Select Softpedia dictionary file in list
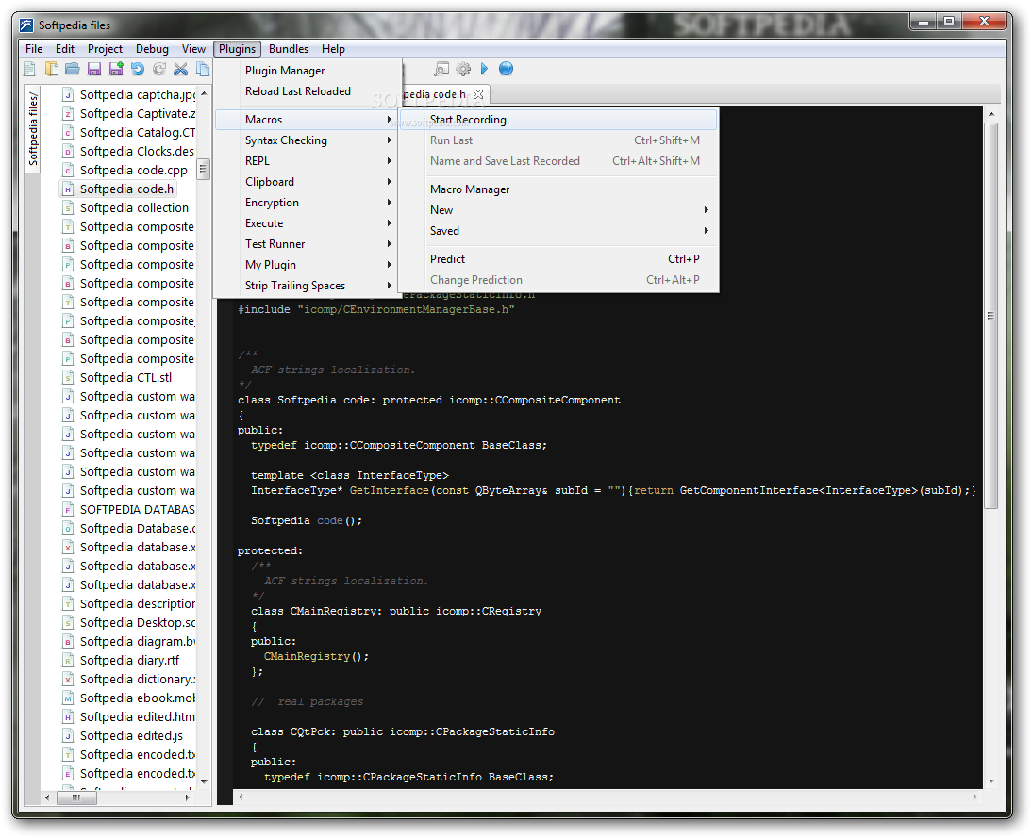Screen dimensions: 1032x838 [138, 680]
